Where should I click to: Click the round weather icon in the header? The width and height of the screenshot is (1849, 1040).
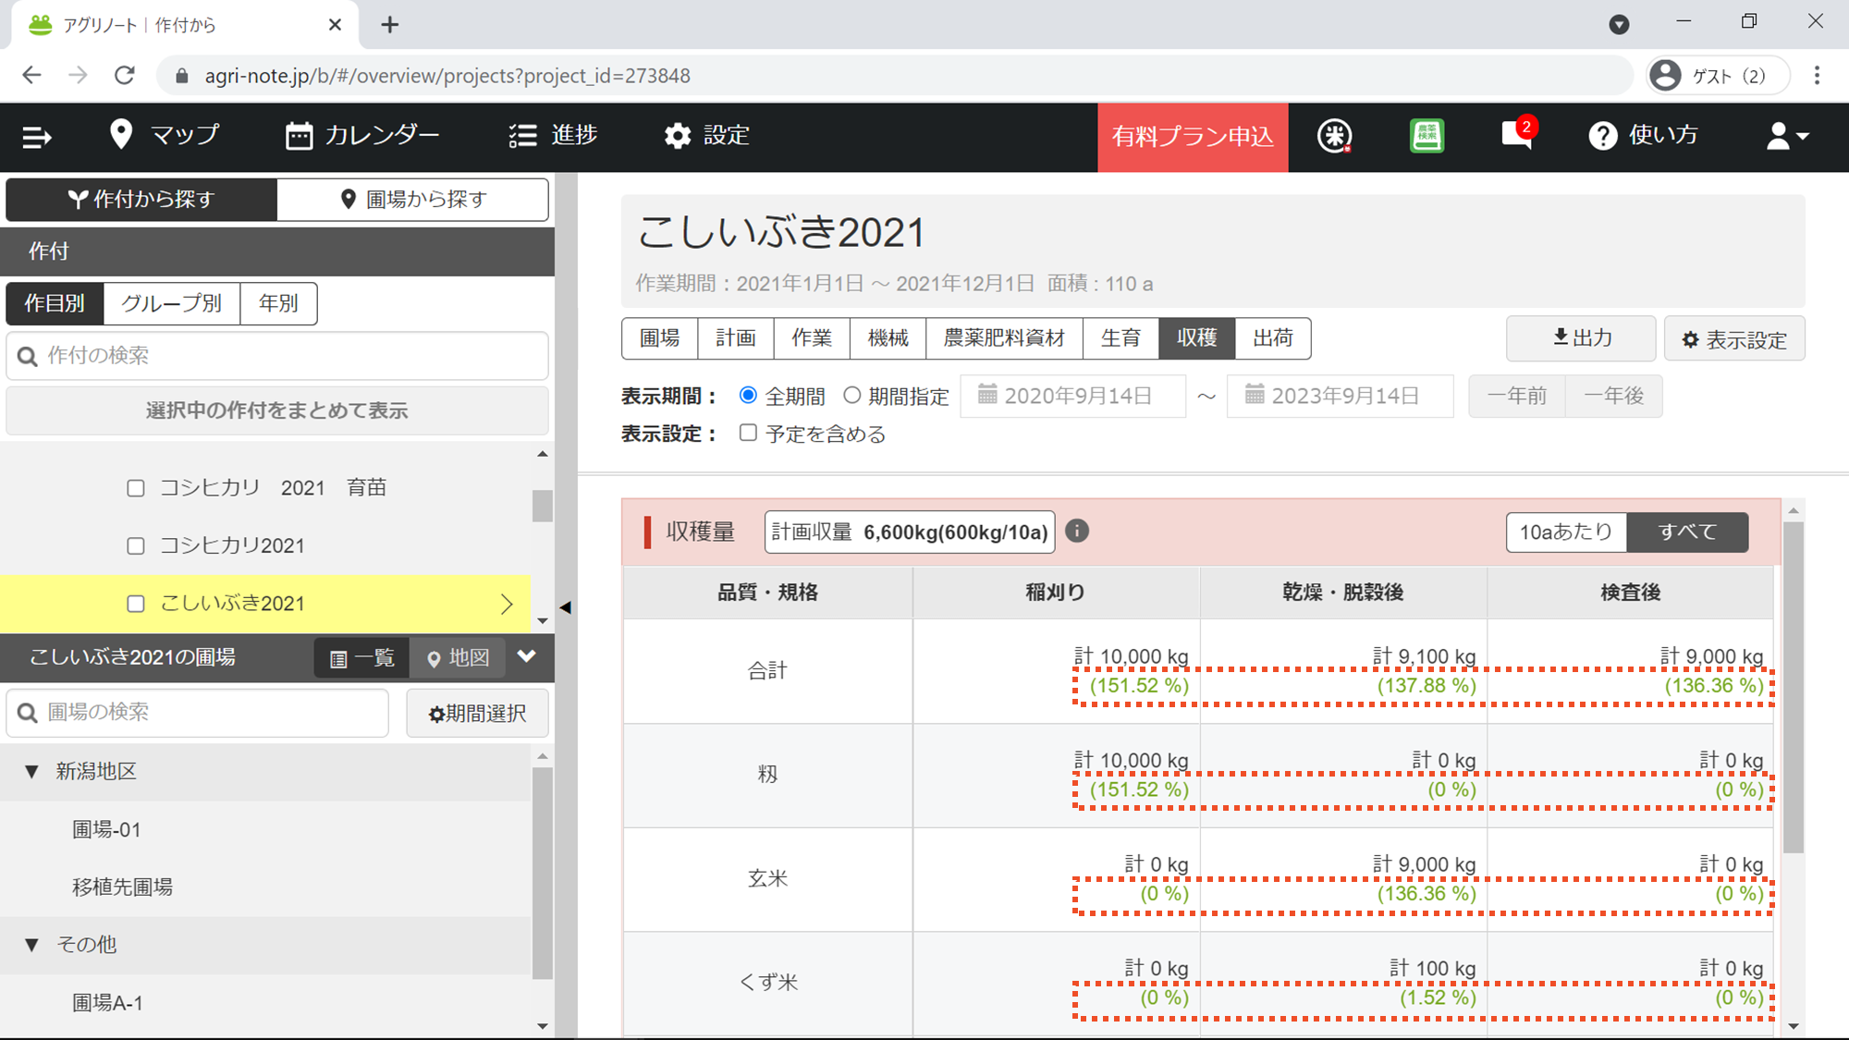[x=1334, y=136]
